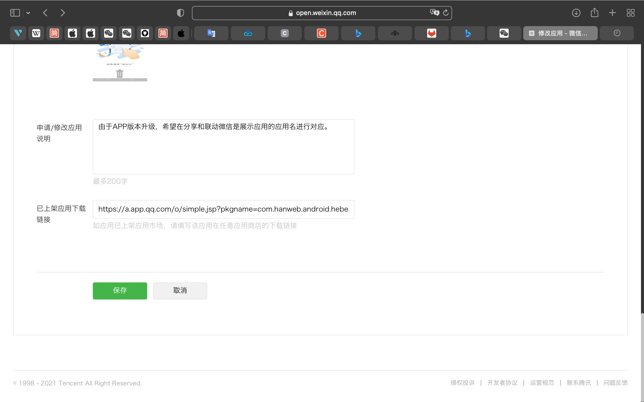Click the trash icon under screenshot thumbnail

pos(120,73)
